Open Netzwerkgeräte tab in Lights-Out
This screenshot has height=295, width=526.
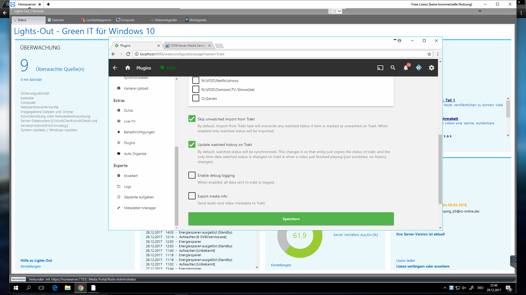[x=164, y=20]
